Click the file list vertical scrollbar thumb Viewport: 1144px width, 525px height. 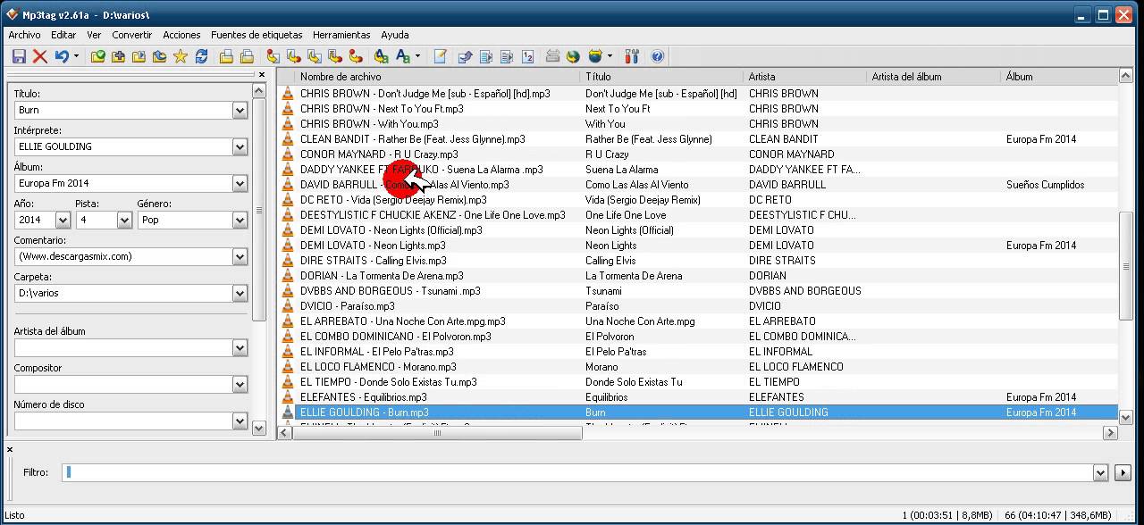(1126, 264)
